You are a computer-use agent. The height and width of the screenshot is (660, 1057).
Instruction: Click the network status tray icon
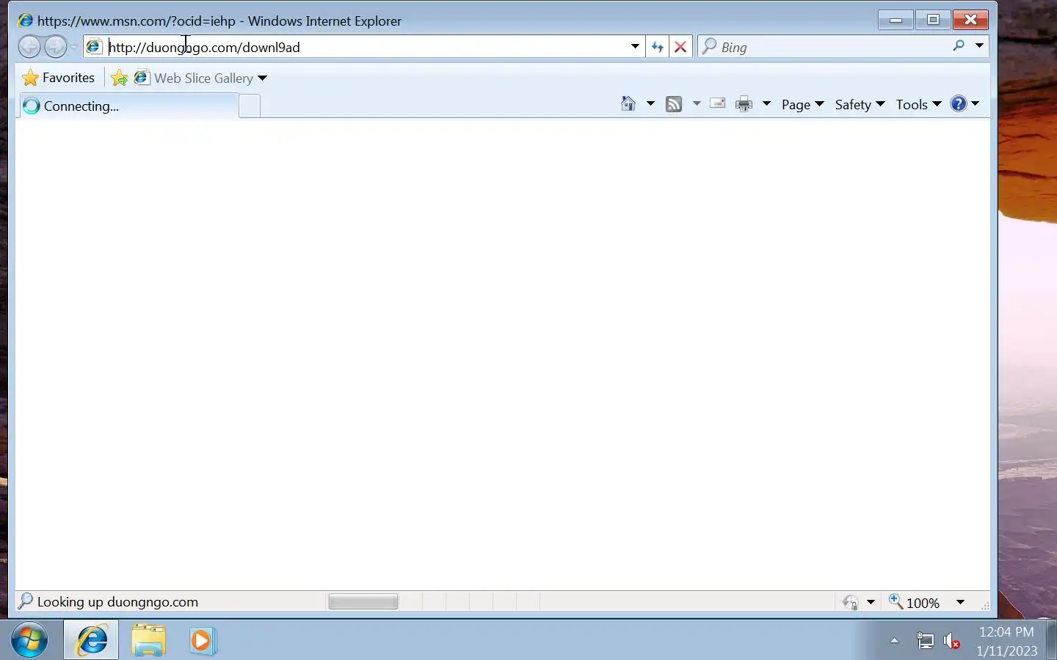click(926, 642)
